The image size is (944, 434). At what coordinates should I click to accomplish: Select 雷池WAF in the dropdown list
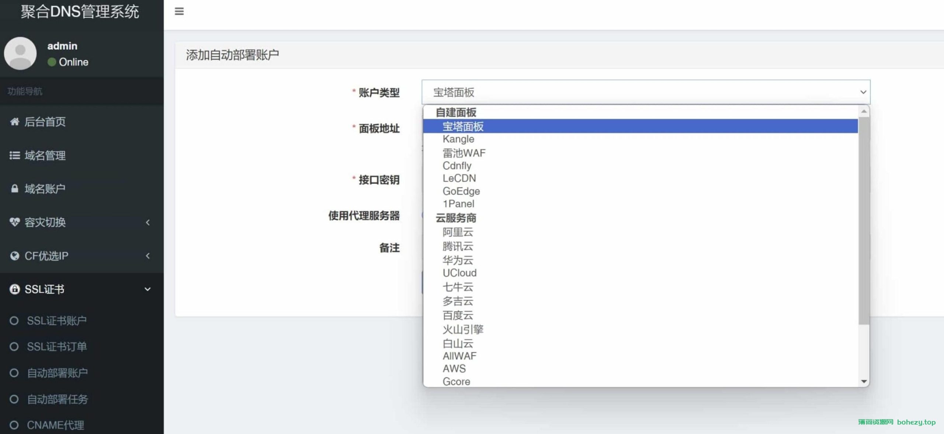(641, 153)
